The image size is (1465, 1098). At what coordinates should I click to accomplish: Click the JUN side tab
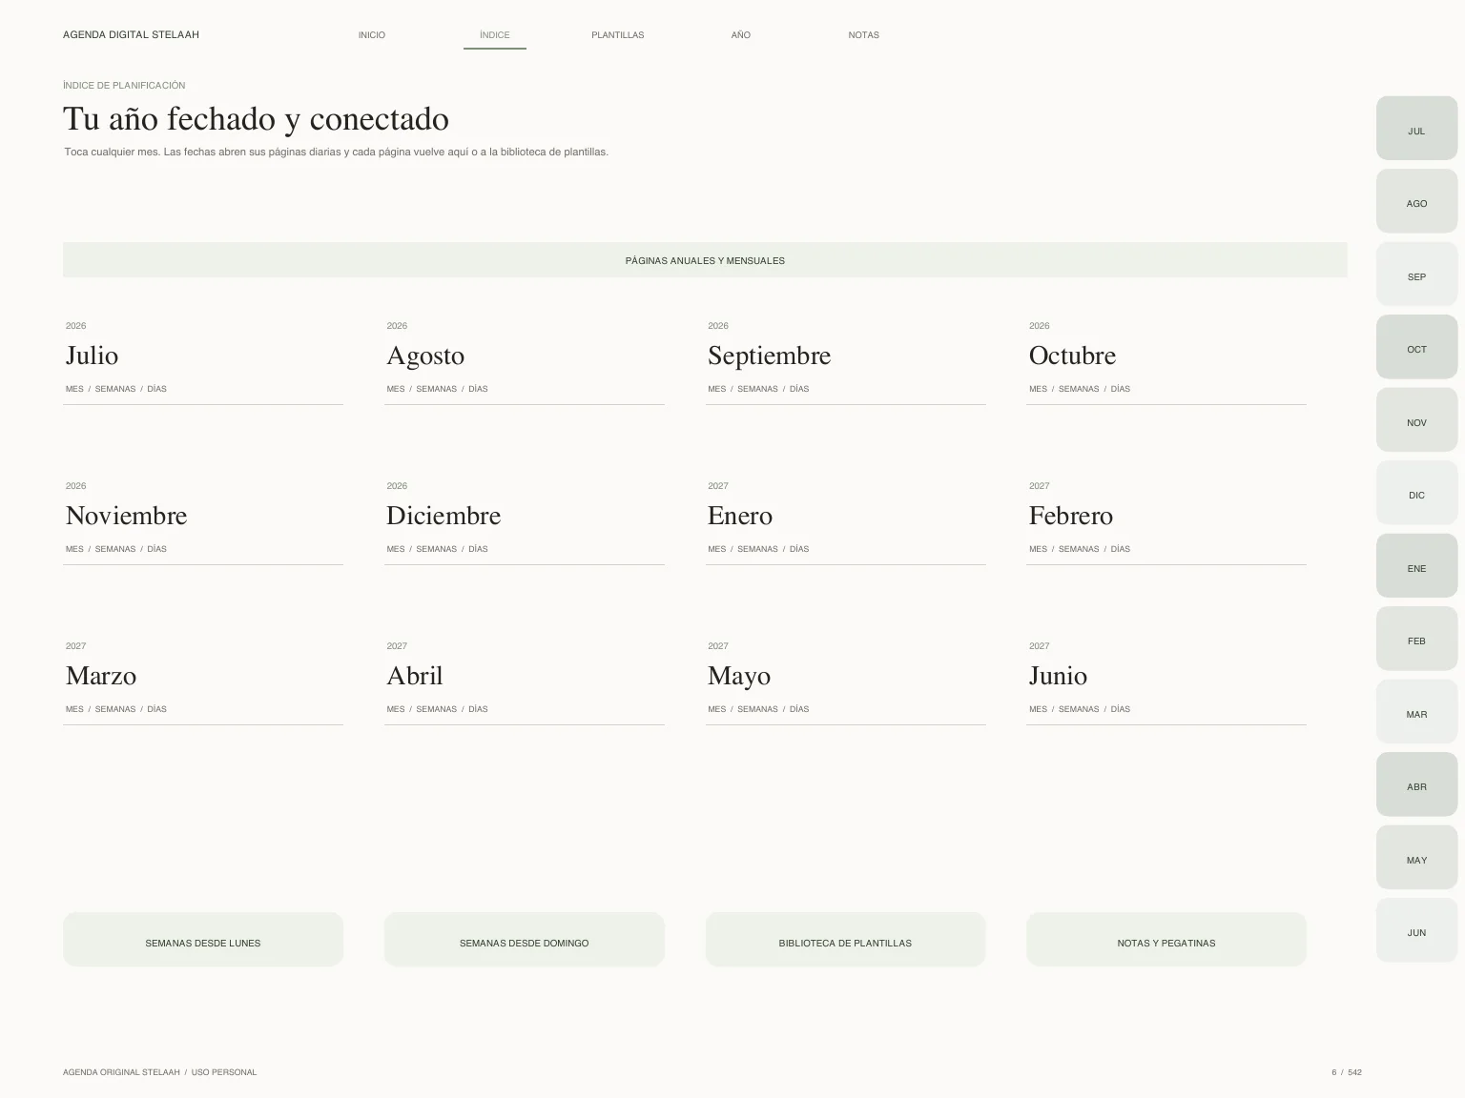click(x=1416, y=930)
